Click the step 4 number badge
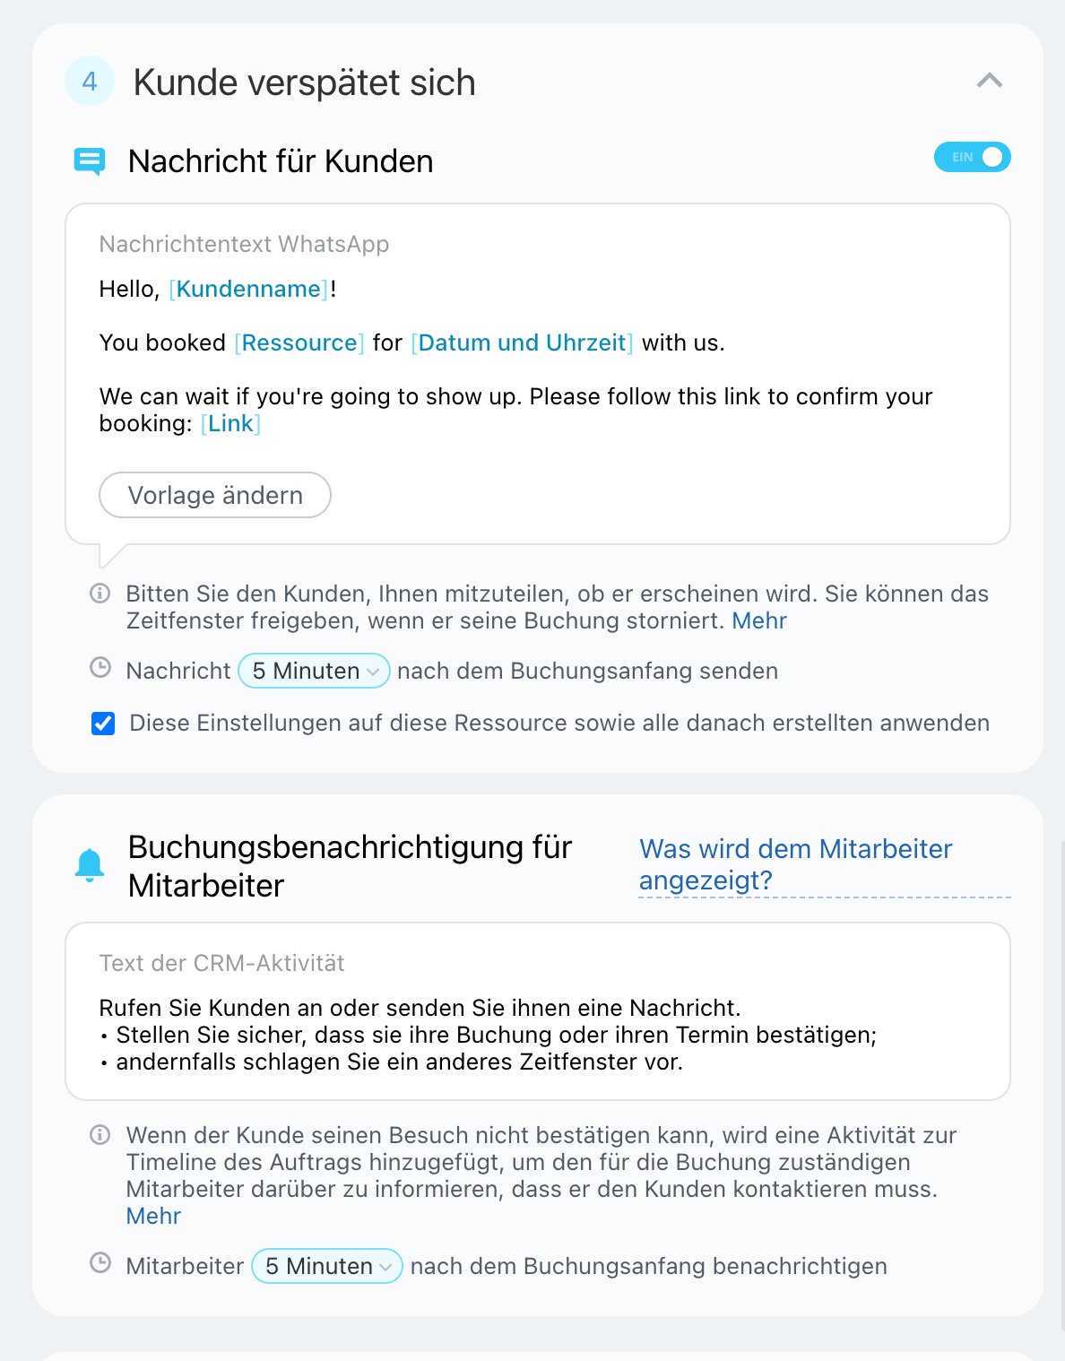 (90, 82)
